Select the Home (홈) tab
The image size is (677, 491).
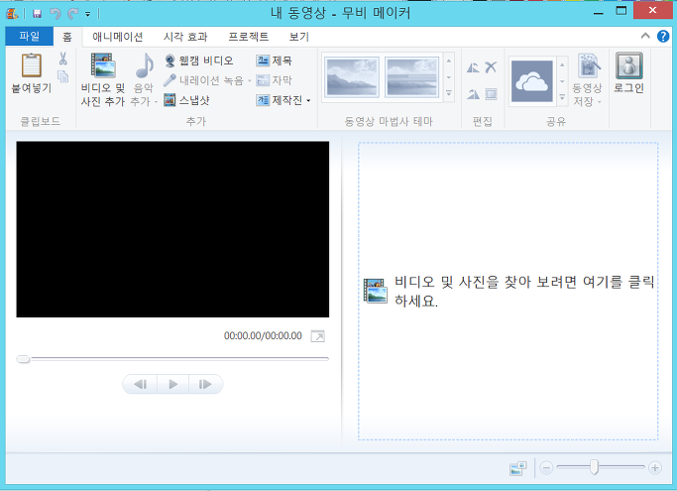[67, 37]
